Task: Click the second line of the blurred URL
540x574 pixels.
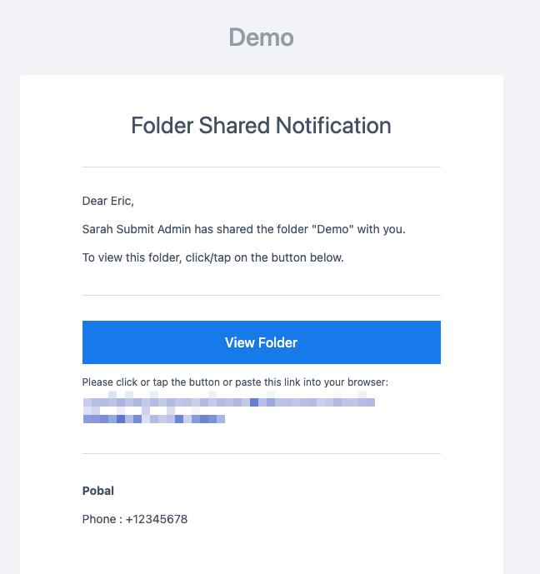Action: tap(154, 418)
